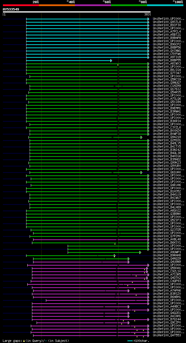Click the UniRef100_B9RAH8 label
The image size is (186, 343).
(x=167, y=255)
